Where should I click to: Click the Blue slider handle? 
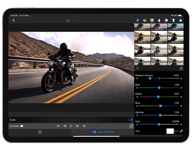[161, 106]
